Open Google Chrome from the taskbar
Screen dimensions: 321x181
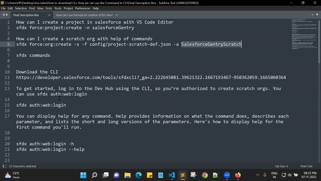[205, 175]
